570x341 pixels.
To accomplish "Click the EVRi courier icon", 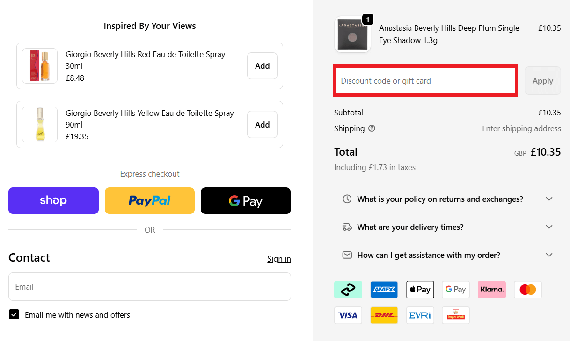I will (420, 315).
